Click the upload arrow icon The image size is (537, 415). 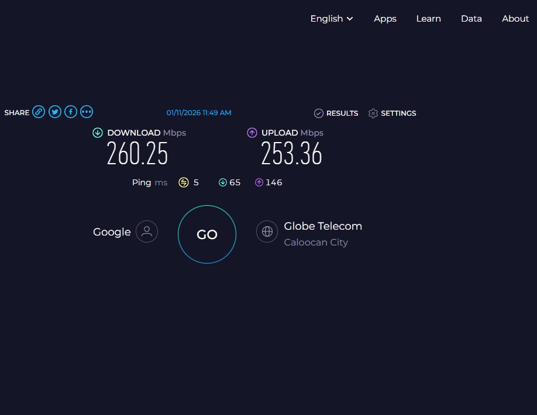(252, 133)
